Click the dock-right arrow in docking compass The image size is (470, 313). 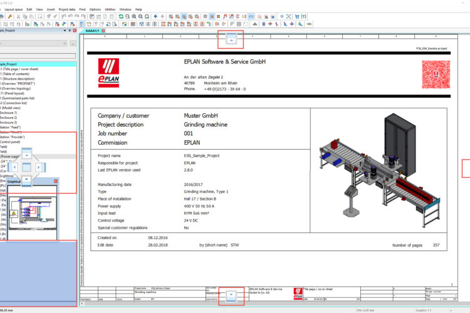click(x=40, y=167)
